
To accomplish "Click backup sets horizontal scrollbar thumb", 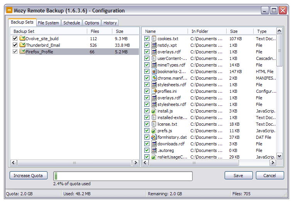I will pos(75,162).
